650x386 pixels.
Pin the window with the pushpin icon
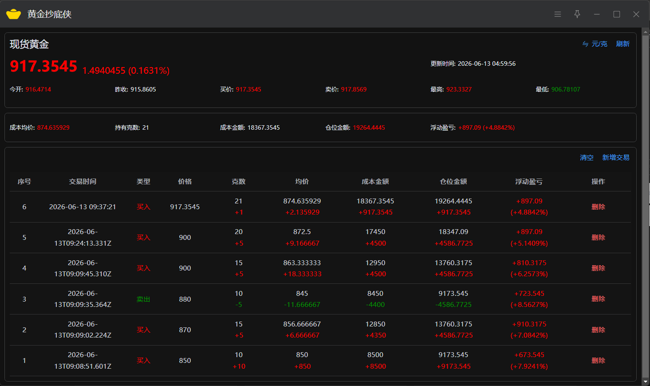coord(577,14)
